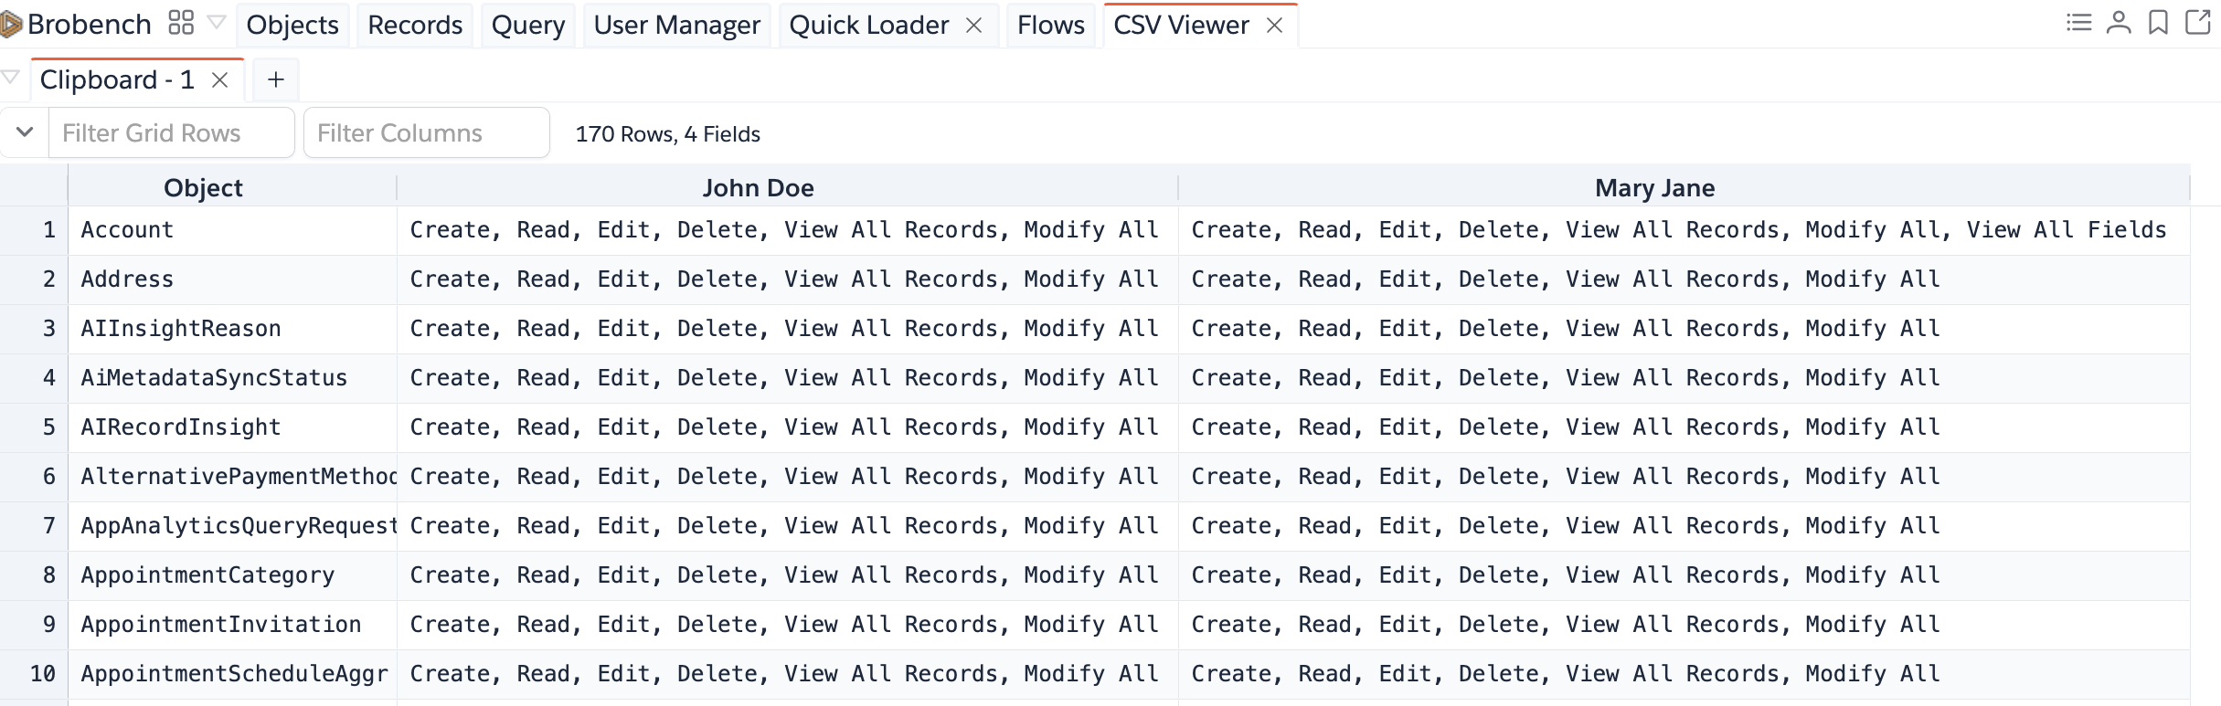Expand the chevron beside Filter Grid Rows
Image resolution: width=2221 pixels, height=706 pixels.
pos(25,132)
